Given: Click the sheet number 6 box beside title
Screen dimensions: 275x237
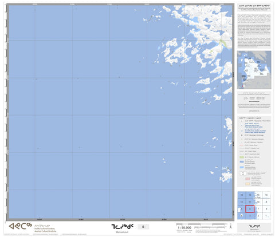Looking at the screenshot, I should tap(143, 227).
